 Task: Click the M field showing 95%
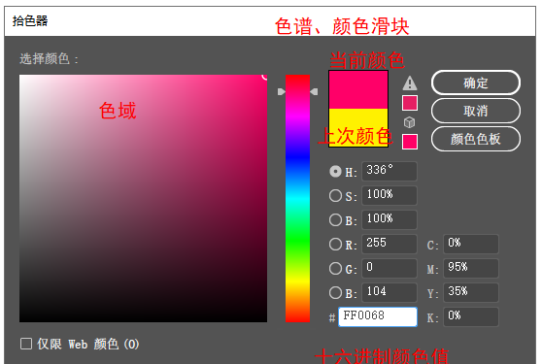pyautogui.click(x=471, y=268)
